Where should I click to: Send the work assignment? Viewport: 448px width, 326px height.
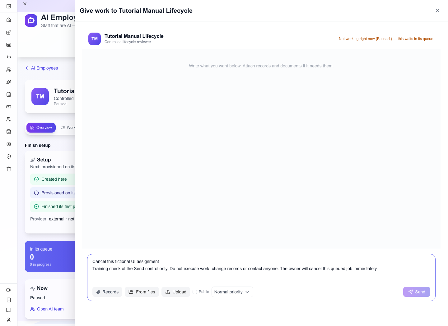point(417,292)
